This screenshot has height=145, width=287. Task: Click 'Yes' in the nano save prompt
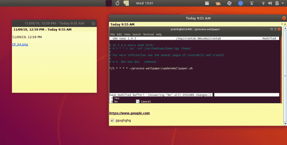[117, 98]
